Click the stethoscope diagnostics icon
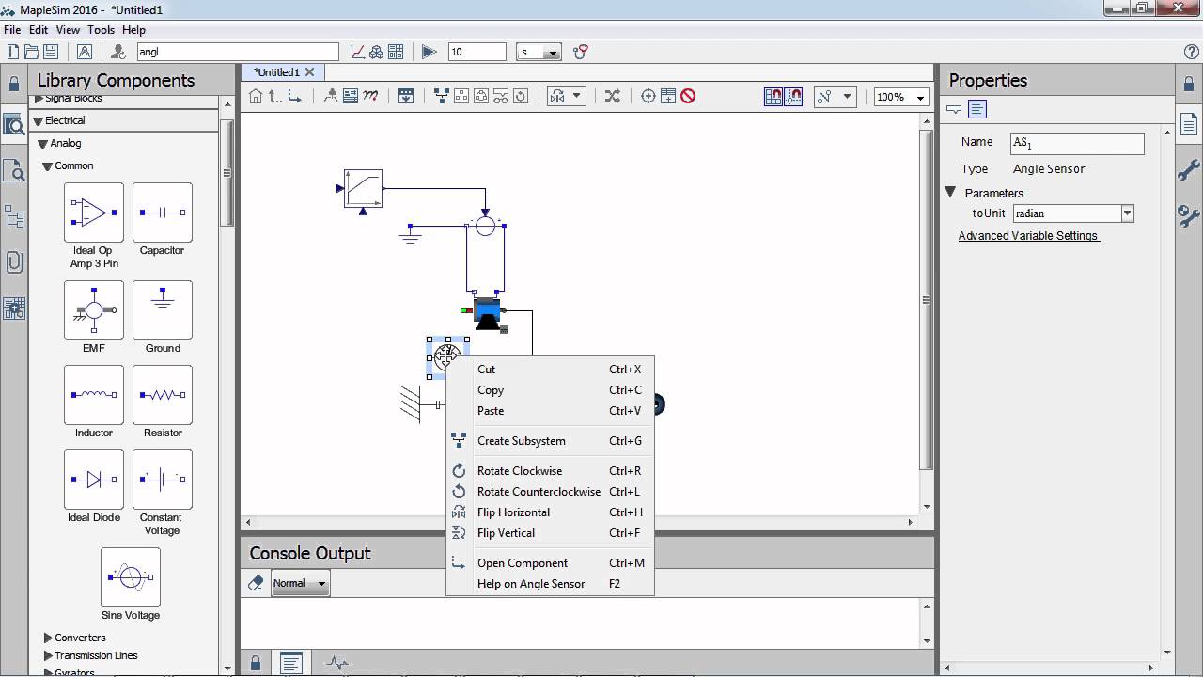 581,52
